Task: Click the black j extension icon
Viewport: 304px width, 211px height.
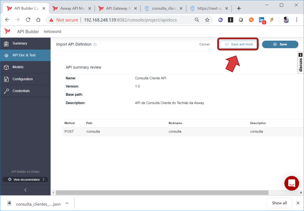Action: pos(230,20)
